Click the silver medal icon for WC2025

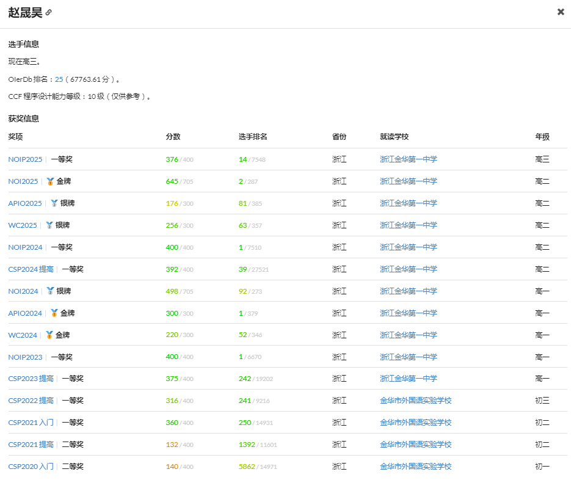click(49, 225)
